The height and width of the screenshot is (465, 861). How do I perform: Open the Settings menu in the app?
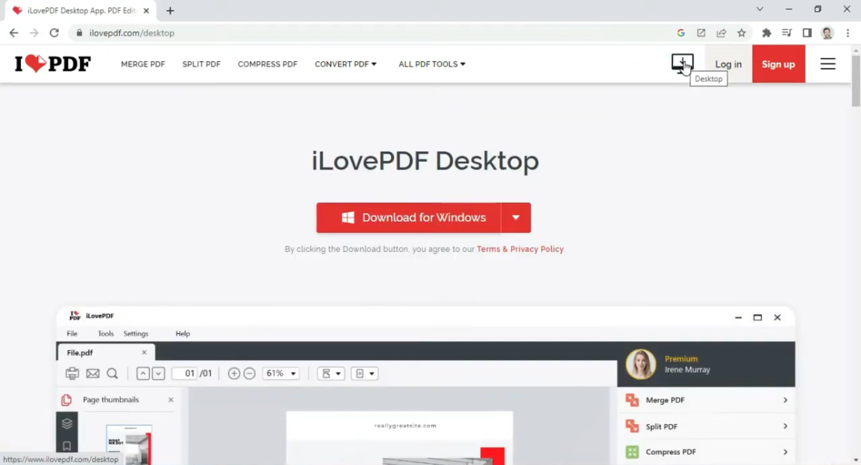pos(135,333)
